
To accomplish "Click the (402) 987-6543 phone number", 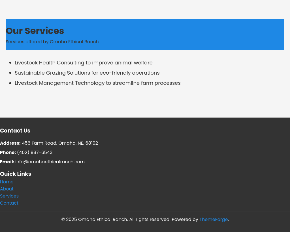I will [35, 153].
